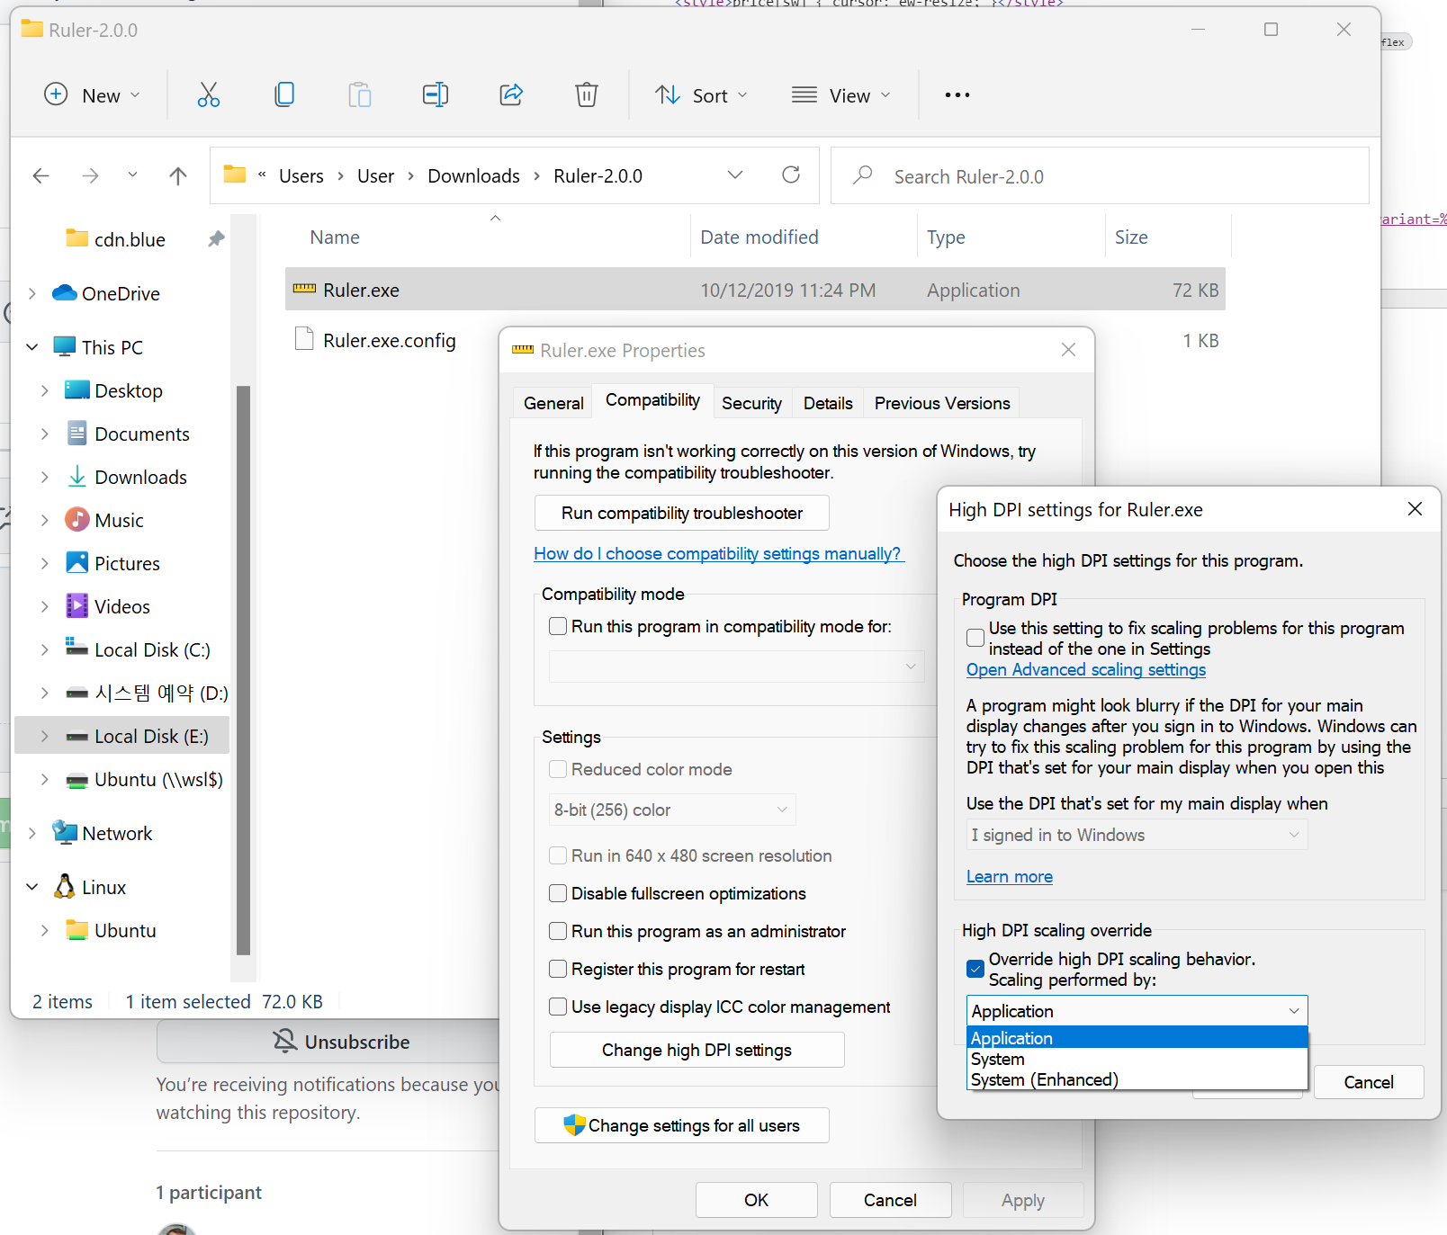This screenshot has width=1447, height=1235.
Task: Click the Delete trash can icon
Action: click(587, 94)
